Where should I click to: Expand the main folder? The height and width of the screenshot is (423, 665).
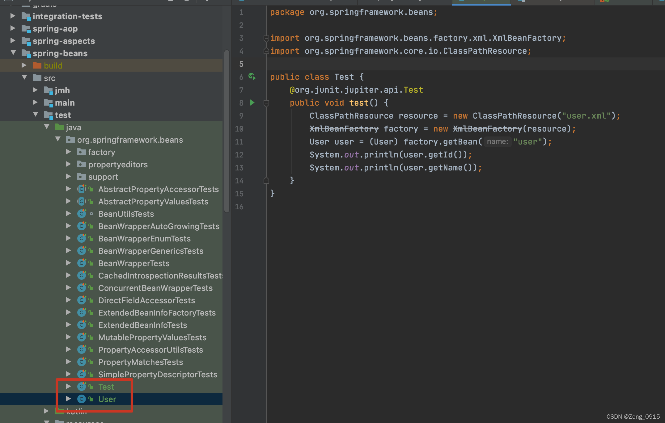[35, 102]
